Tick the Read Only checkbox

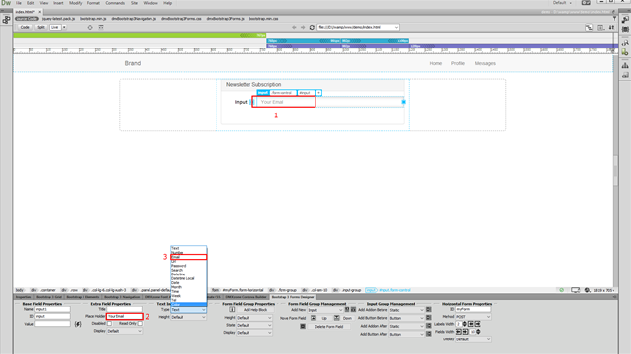click(140, 323)
